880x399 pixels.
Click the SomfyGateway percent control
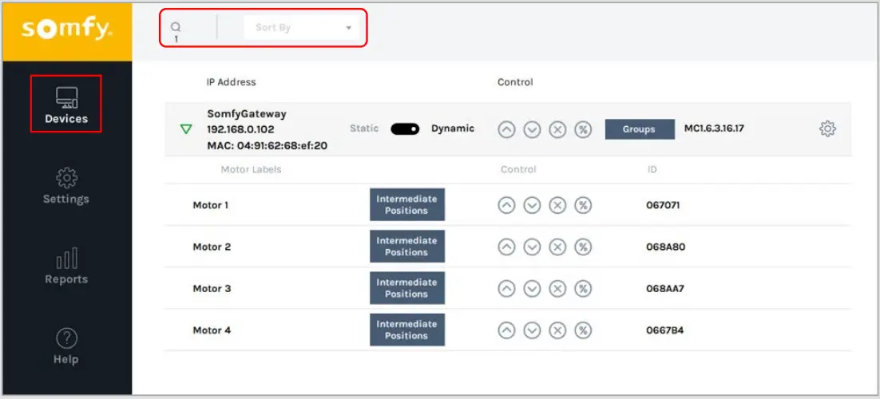pos(583,129)
